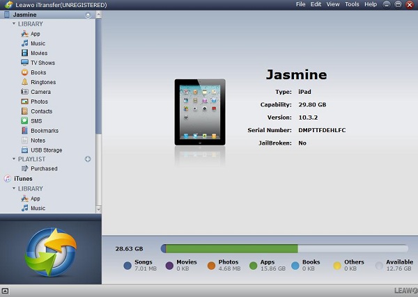Select the SMS icon
Screen dimensions: 418x297
24,121
